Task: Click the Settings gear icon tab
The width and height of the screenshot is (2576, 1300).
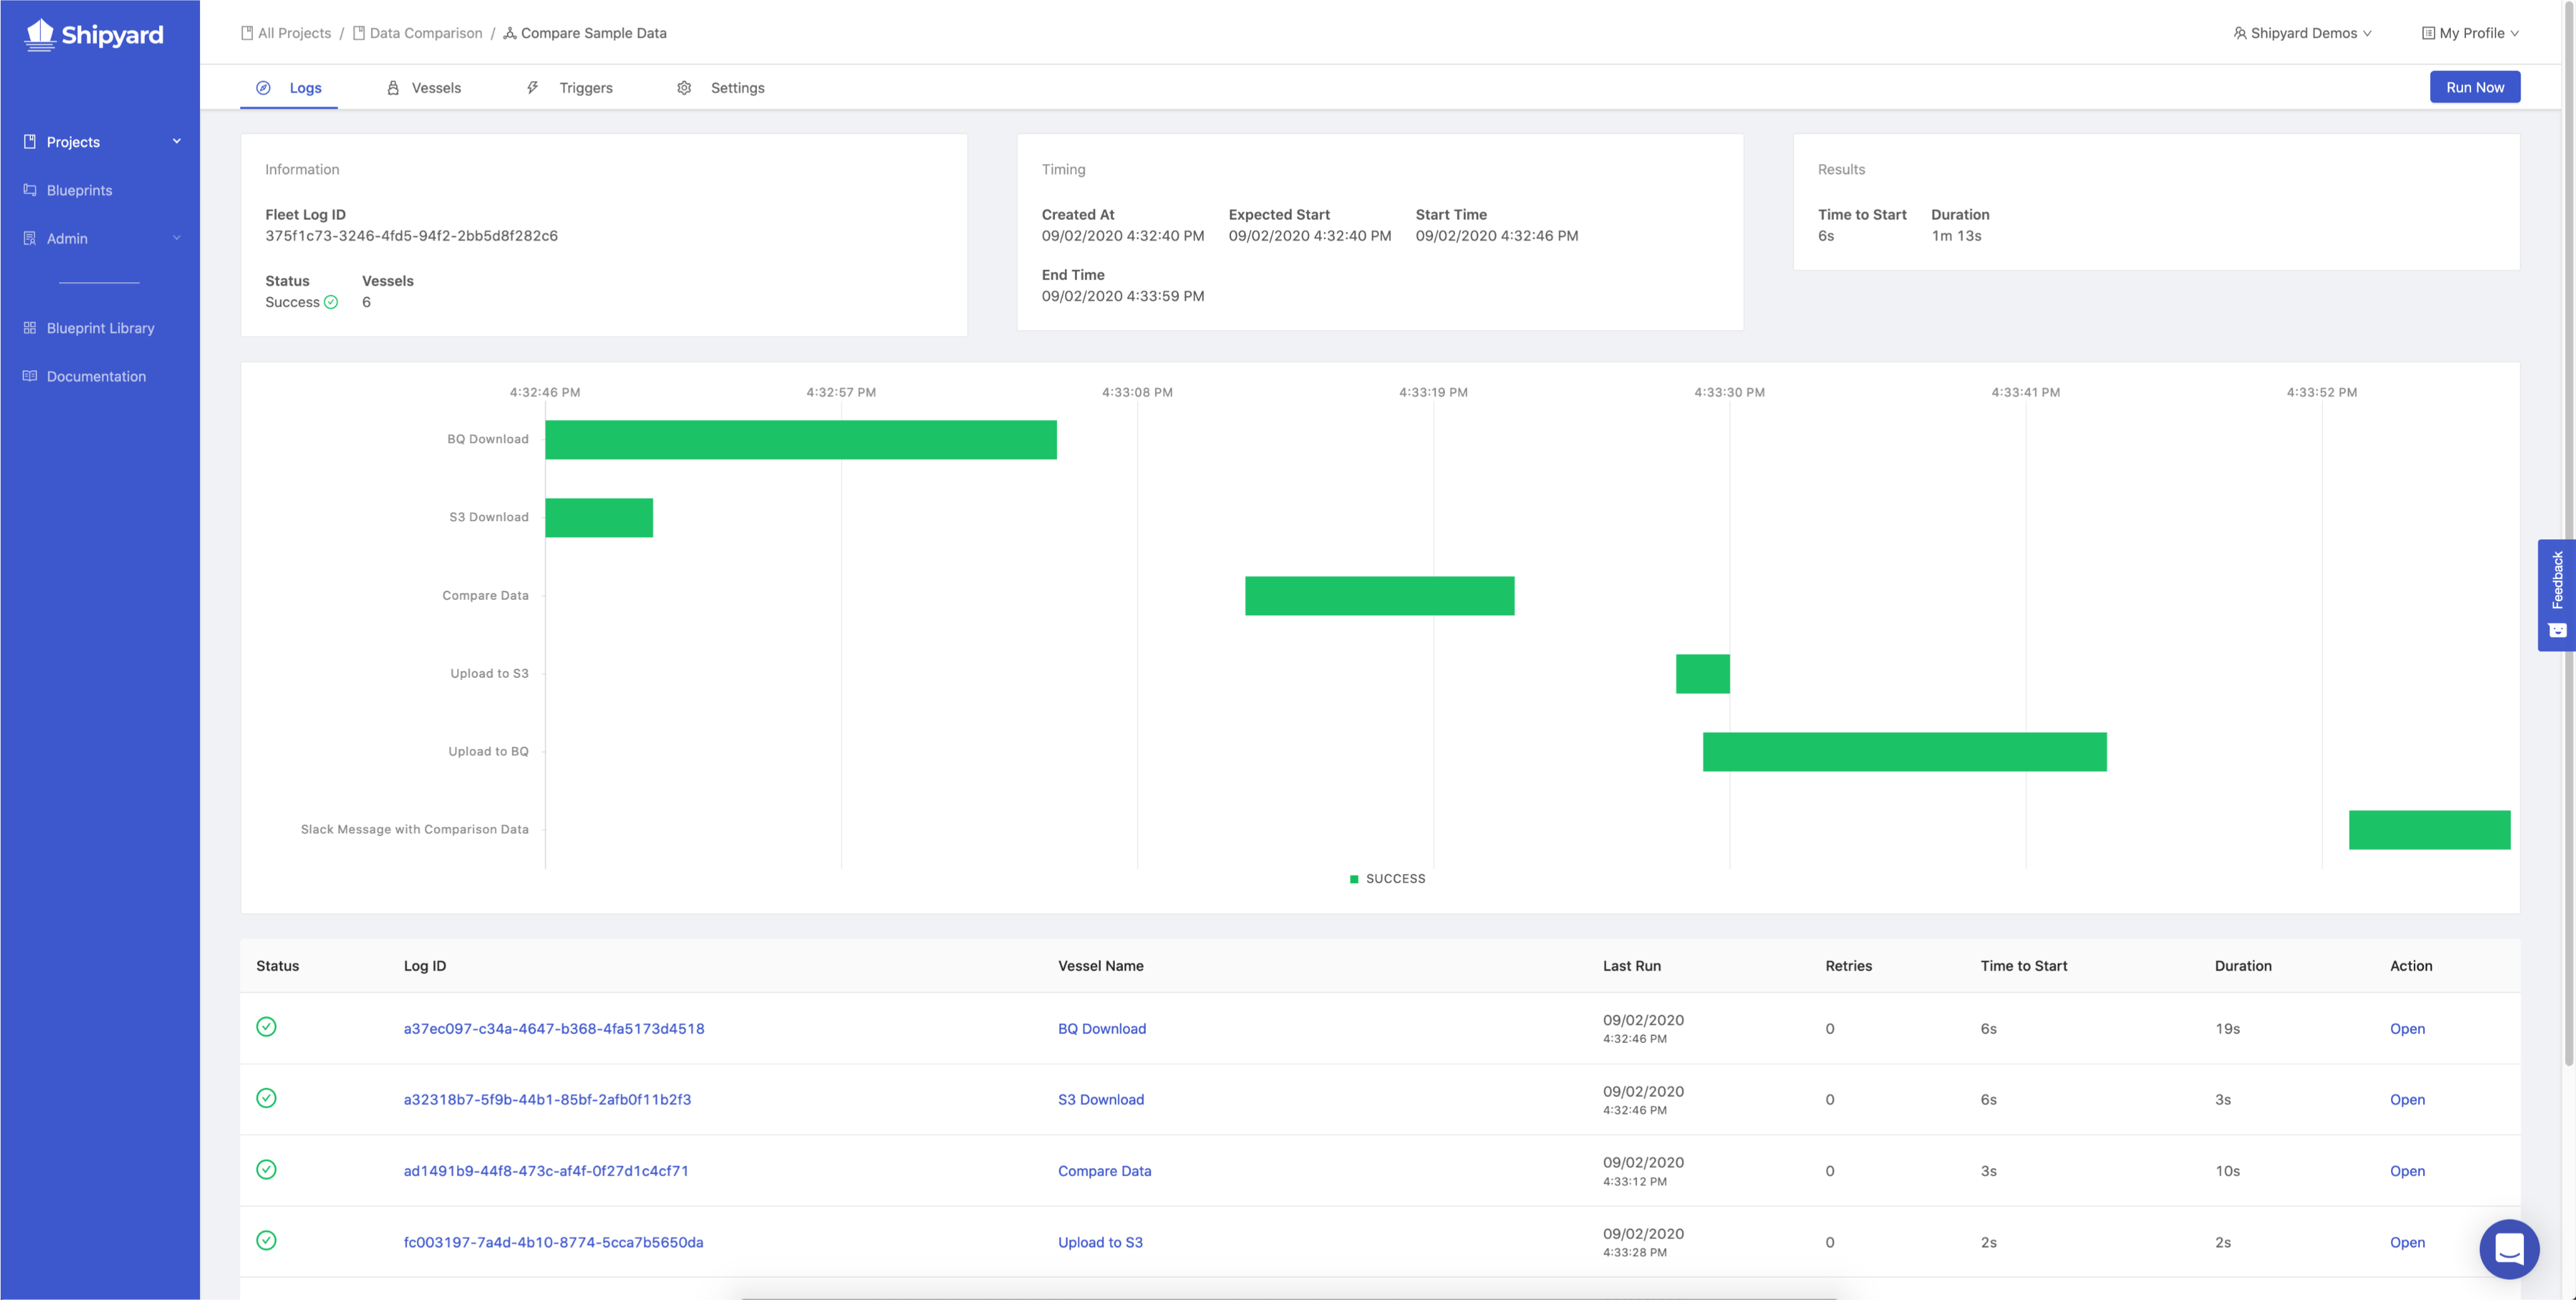Action: click(684, 88)
